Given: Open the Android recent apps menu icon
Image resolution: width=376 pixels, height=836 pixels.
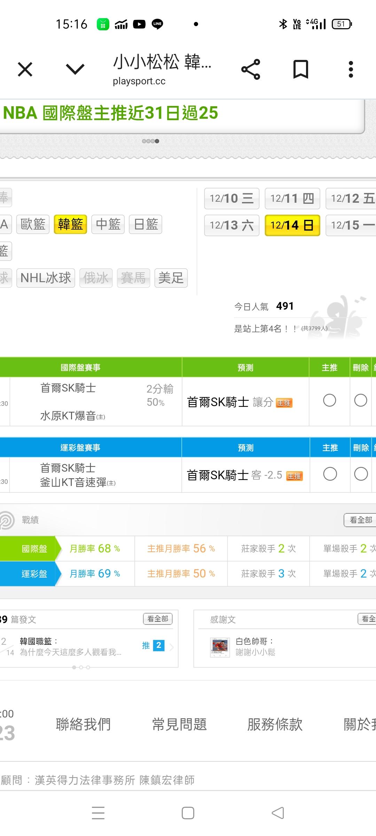Looking at the screenshot, I should pos(98,813).
